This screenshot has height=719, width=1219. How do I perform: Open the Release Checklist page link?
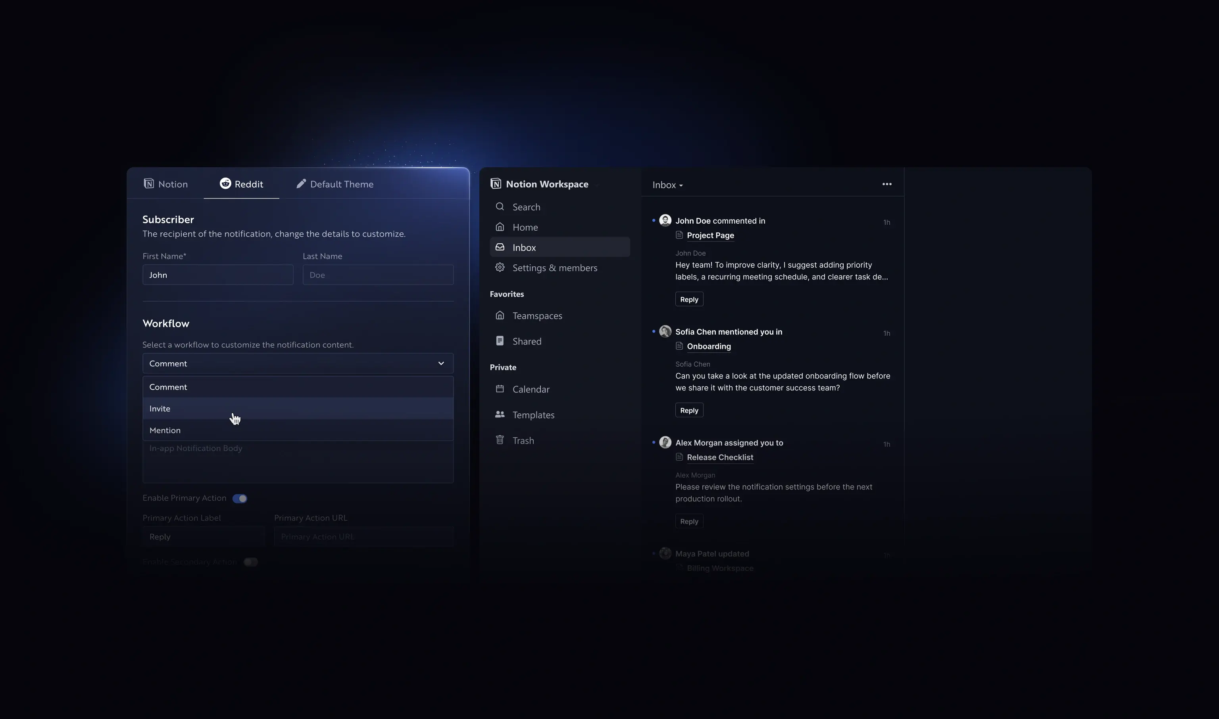tap(720, 457)
